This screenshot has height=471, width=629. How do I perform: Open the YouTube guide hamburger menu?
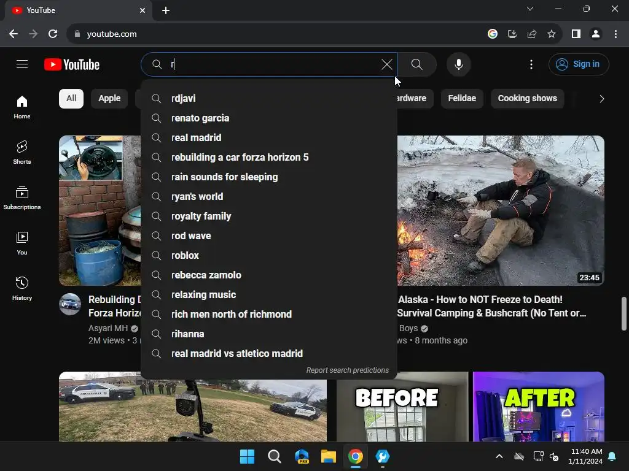coord(22,64)
